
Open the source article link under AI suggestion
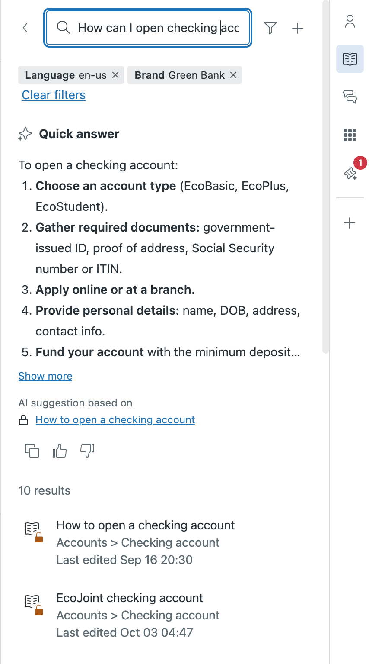(115, 420)
